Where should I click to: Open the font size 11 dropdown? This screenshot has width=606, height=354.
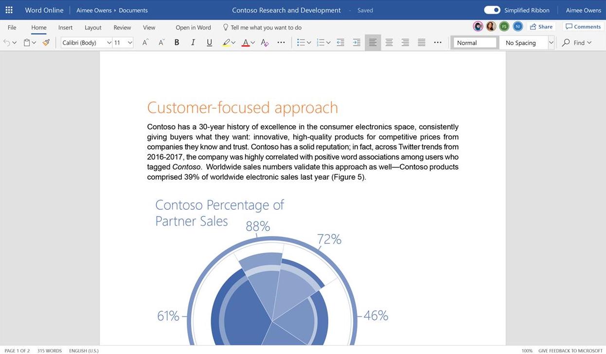pyautogui.click(x=130, y=43)
